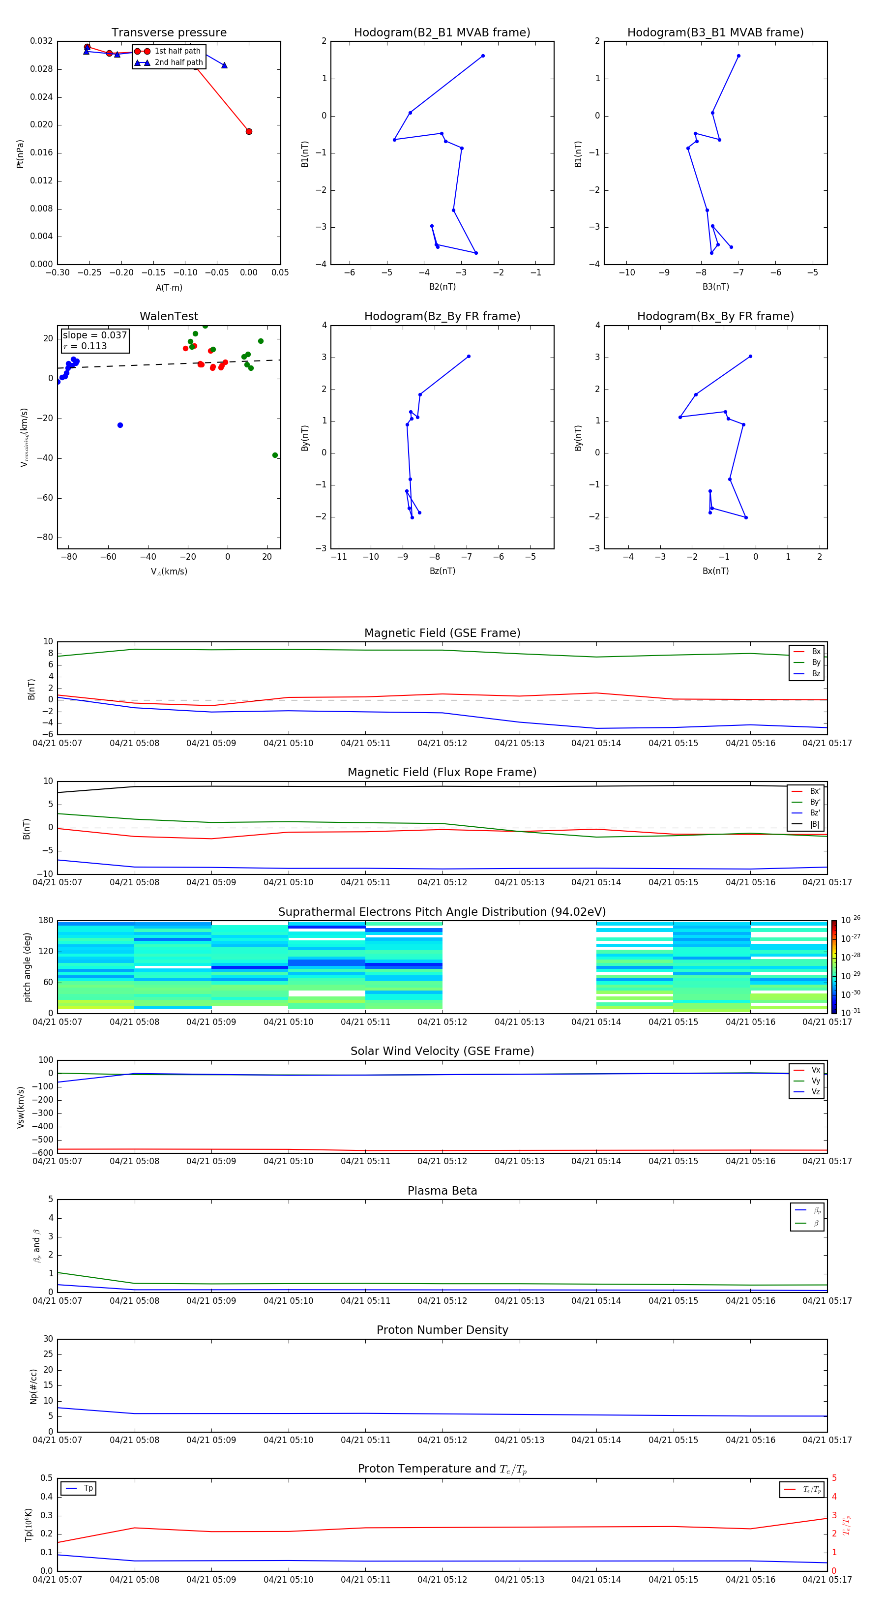Viewport: 885px width, 1623px height.
Task: Click the Bz legend entry in GSE magnetic field plot
Action: [x=807, y=673]
